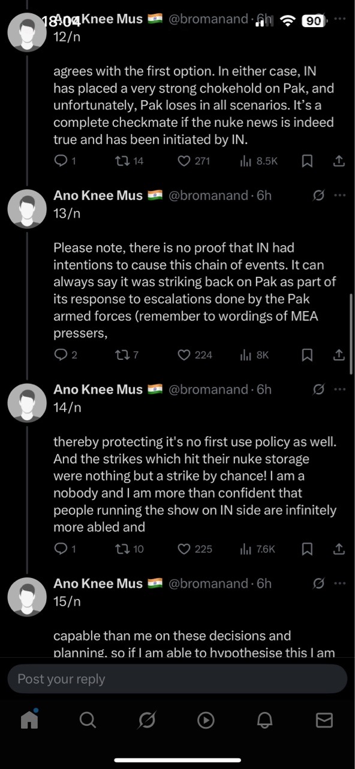
Task: Reply to the 13/n post
Action: pos(65,354)
